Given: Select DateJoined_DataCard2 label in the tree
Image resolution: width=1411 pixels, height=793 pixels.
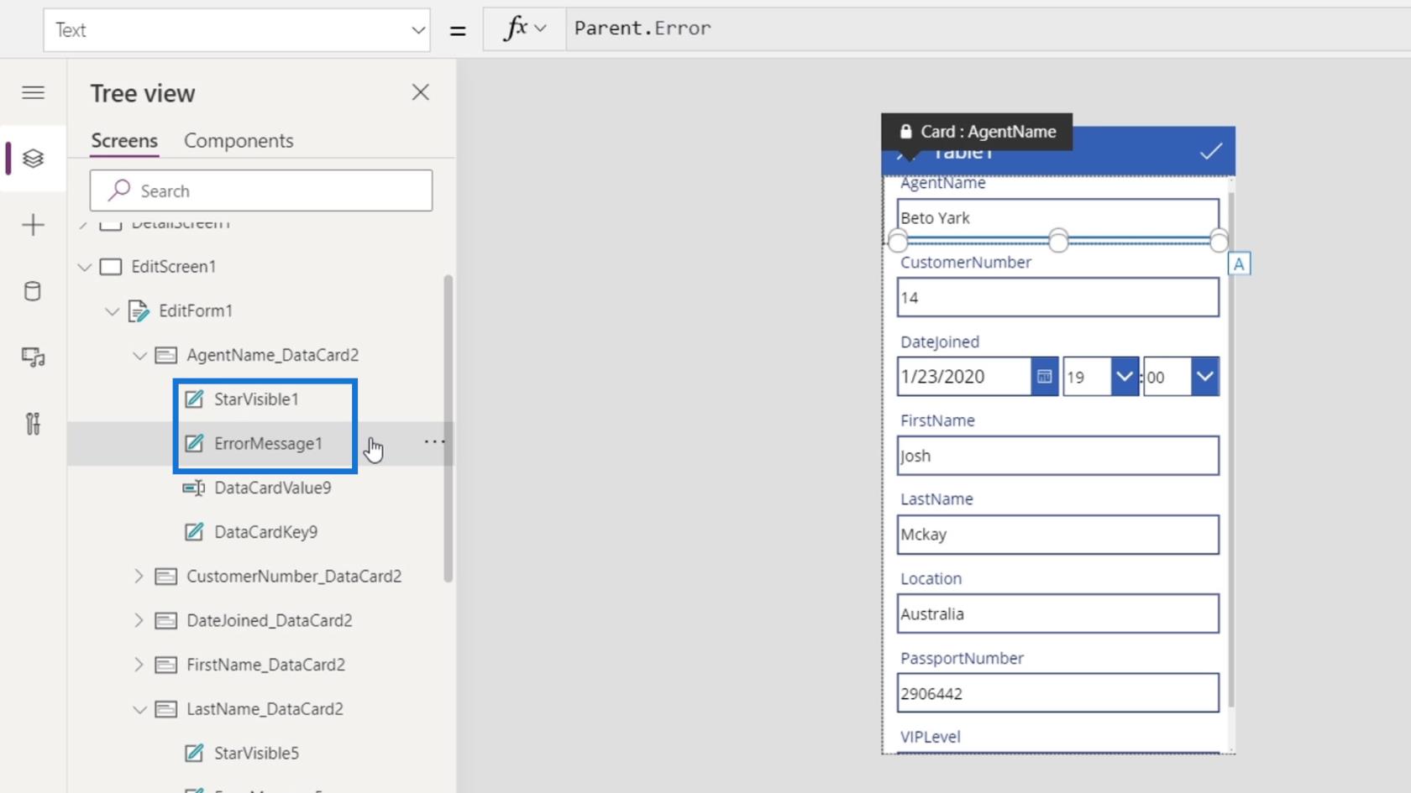Looking at the screenshot, I should [270, 621].
